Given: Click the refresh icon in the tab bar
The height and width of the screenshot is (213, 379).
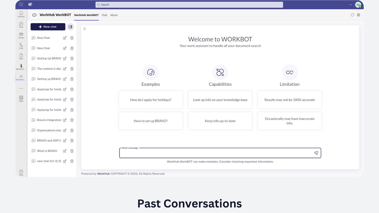Looking at the screenshot, I should pyautogui.click(x=352, y=15).
